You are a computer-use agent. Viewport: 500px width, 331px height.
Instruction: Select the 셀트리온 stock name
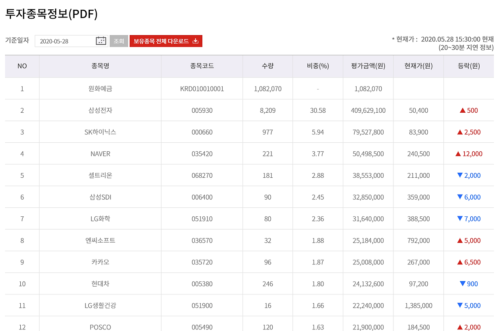click(x=100, y=175)
